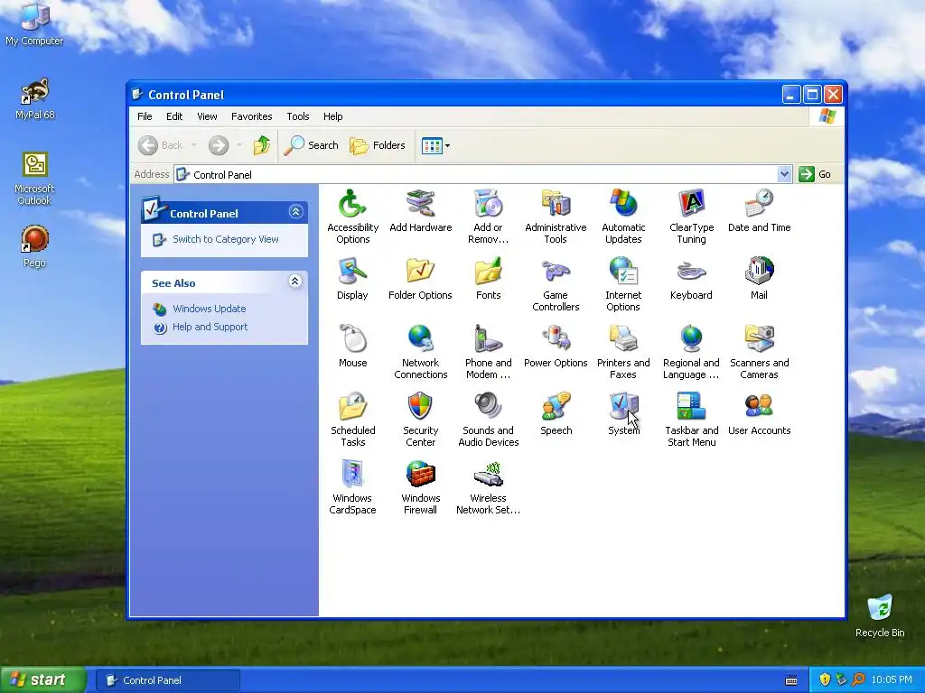Click the taskbar clock showing 10:05 PM
Screen dimensions: 925x693
click(x=892, y=680)
